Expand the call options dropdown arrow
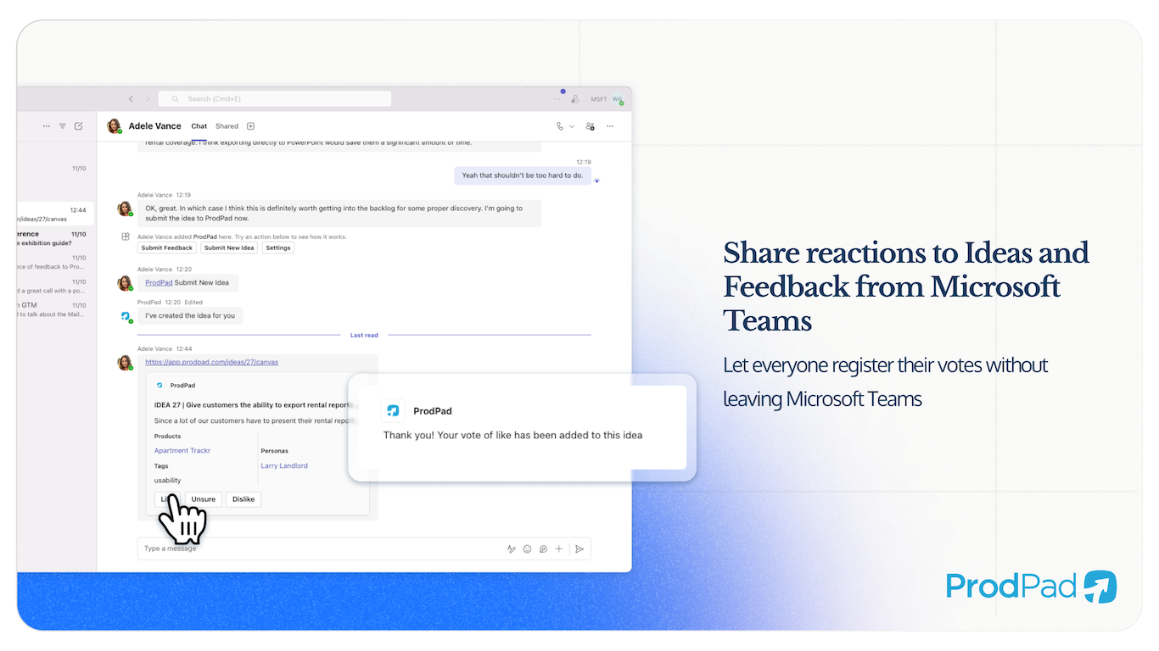The width and height of the screenshot is (1159, 651). coord(572,126)
